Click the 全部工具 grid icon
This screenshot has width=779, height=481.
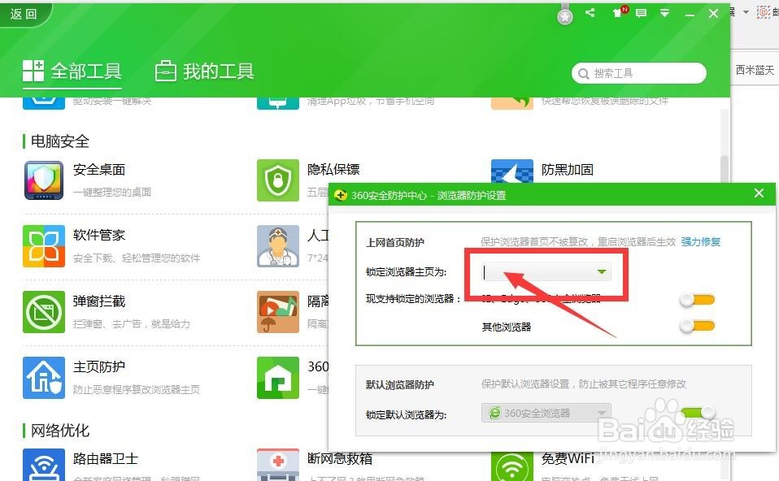coord(33,71)
